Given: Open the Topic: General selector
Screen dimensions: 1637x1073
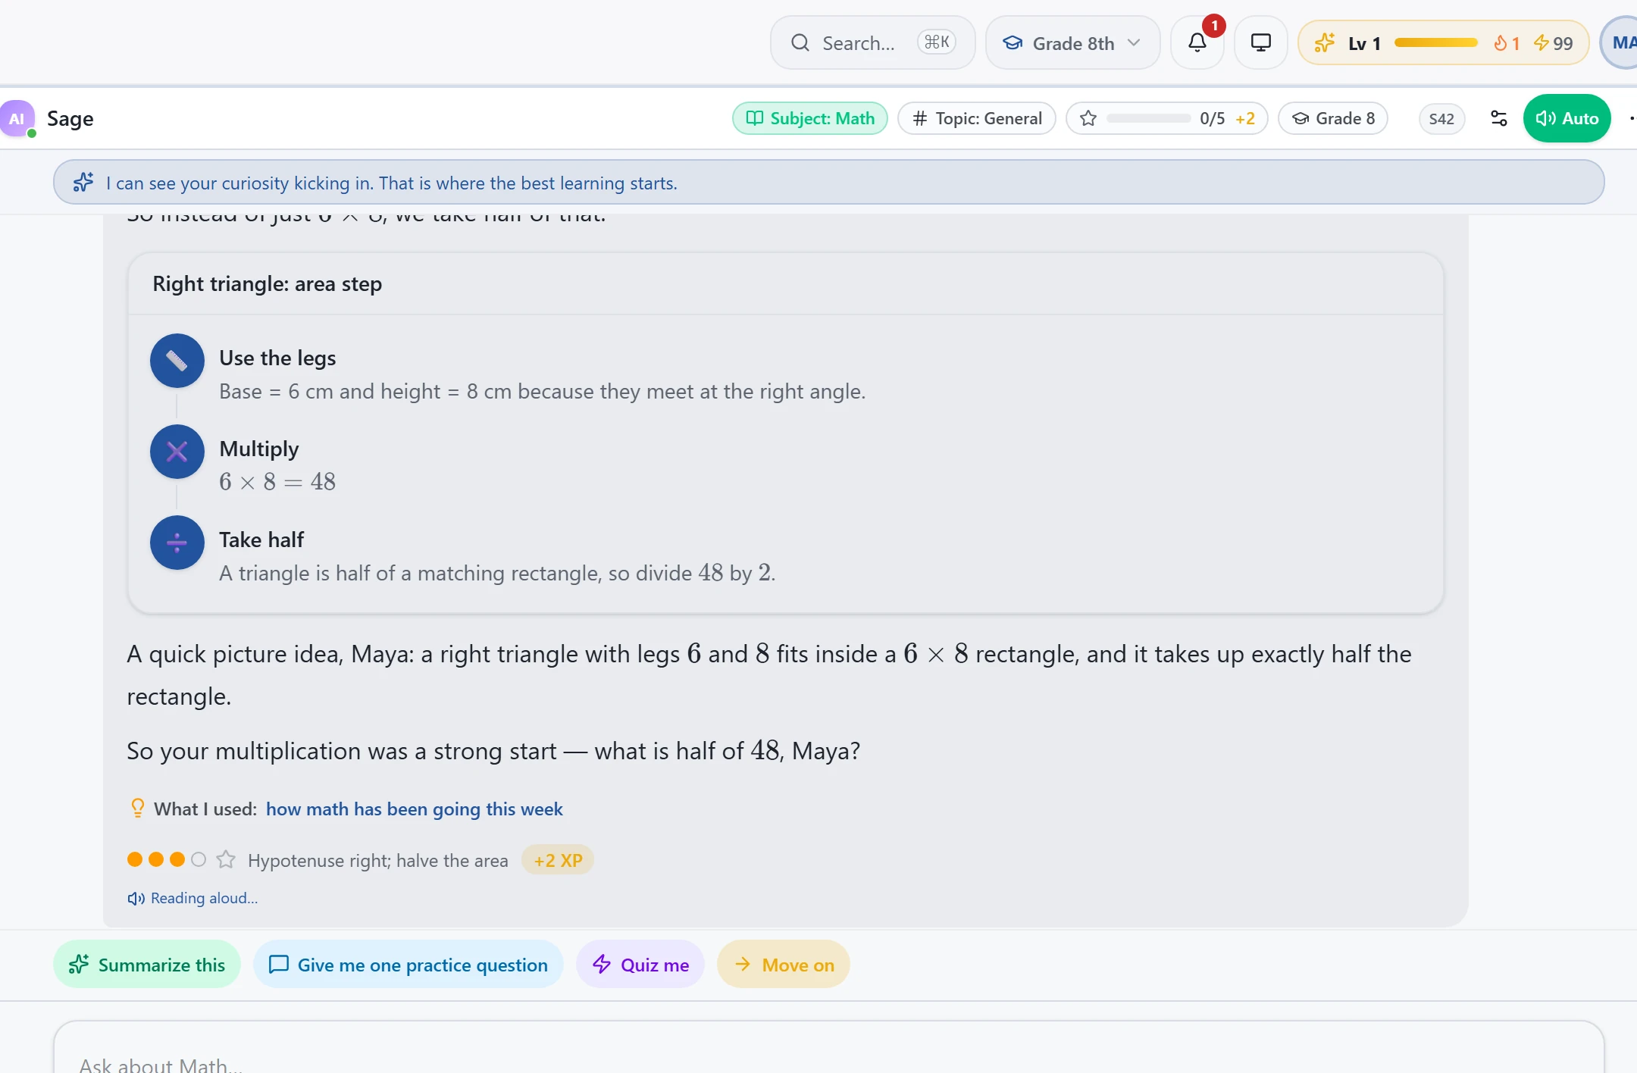Looking at the screenshot, I should (976, 118).
